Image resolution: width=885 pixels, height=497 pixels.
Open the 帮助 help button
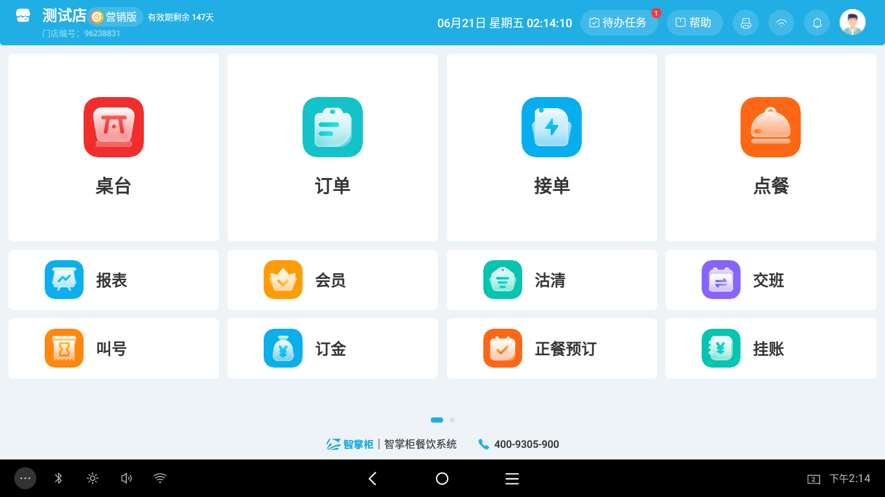(695, 23)
